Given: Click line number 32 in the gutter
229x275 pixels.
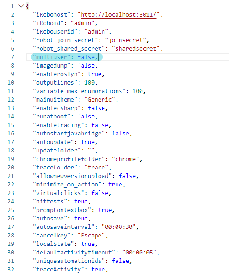Looking at the screenshot, I should (11, 270).
